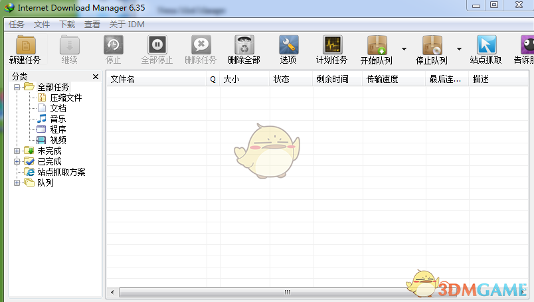Open the 计划任务 scheduler icon
Viewport: 534px width, 302px height.
pos(332,45)
